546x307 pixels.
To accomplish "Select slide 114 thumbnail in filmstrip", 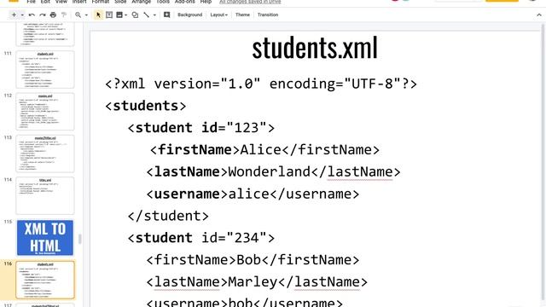I will point(45,195).
